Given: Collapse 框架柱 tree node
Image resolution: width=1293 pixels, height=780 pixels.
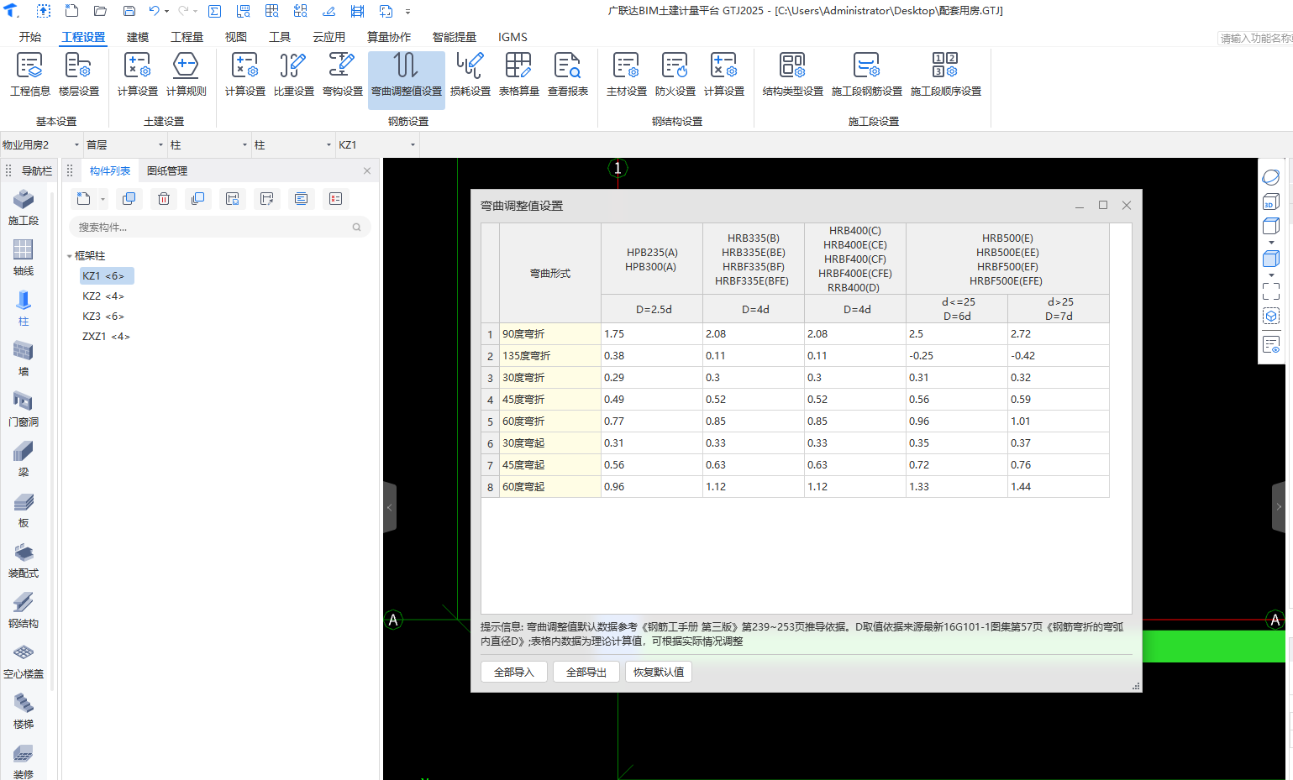Looking at the screenshot, I should tap(69, 256).
